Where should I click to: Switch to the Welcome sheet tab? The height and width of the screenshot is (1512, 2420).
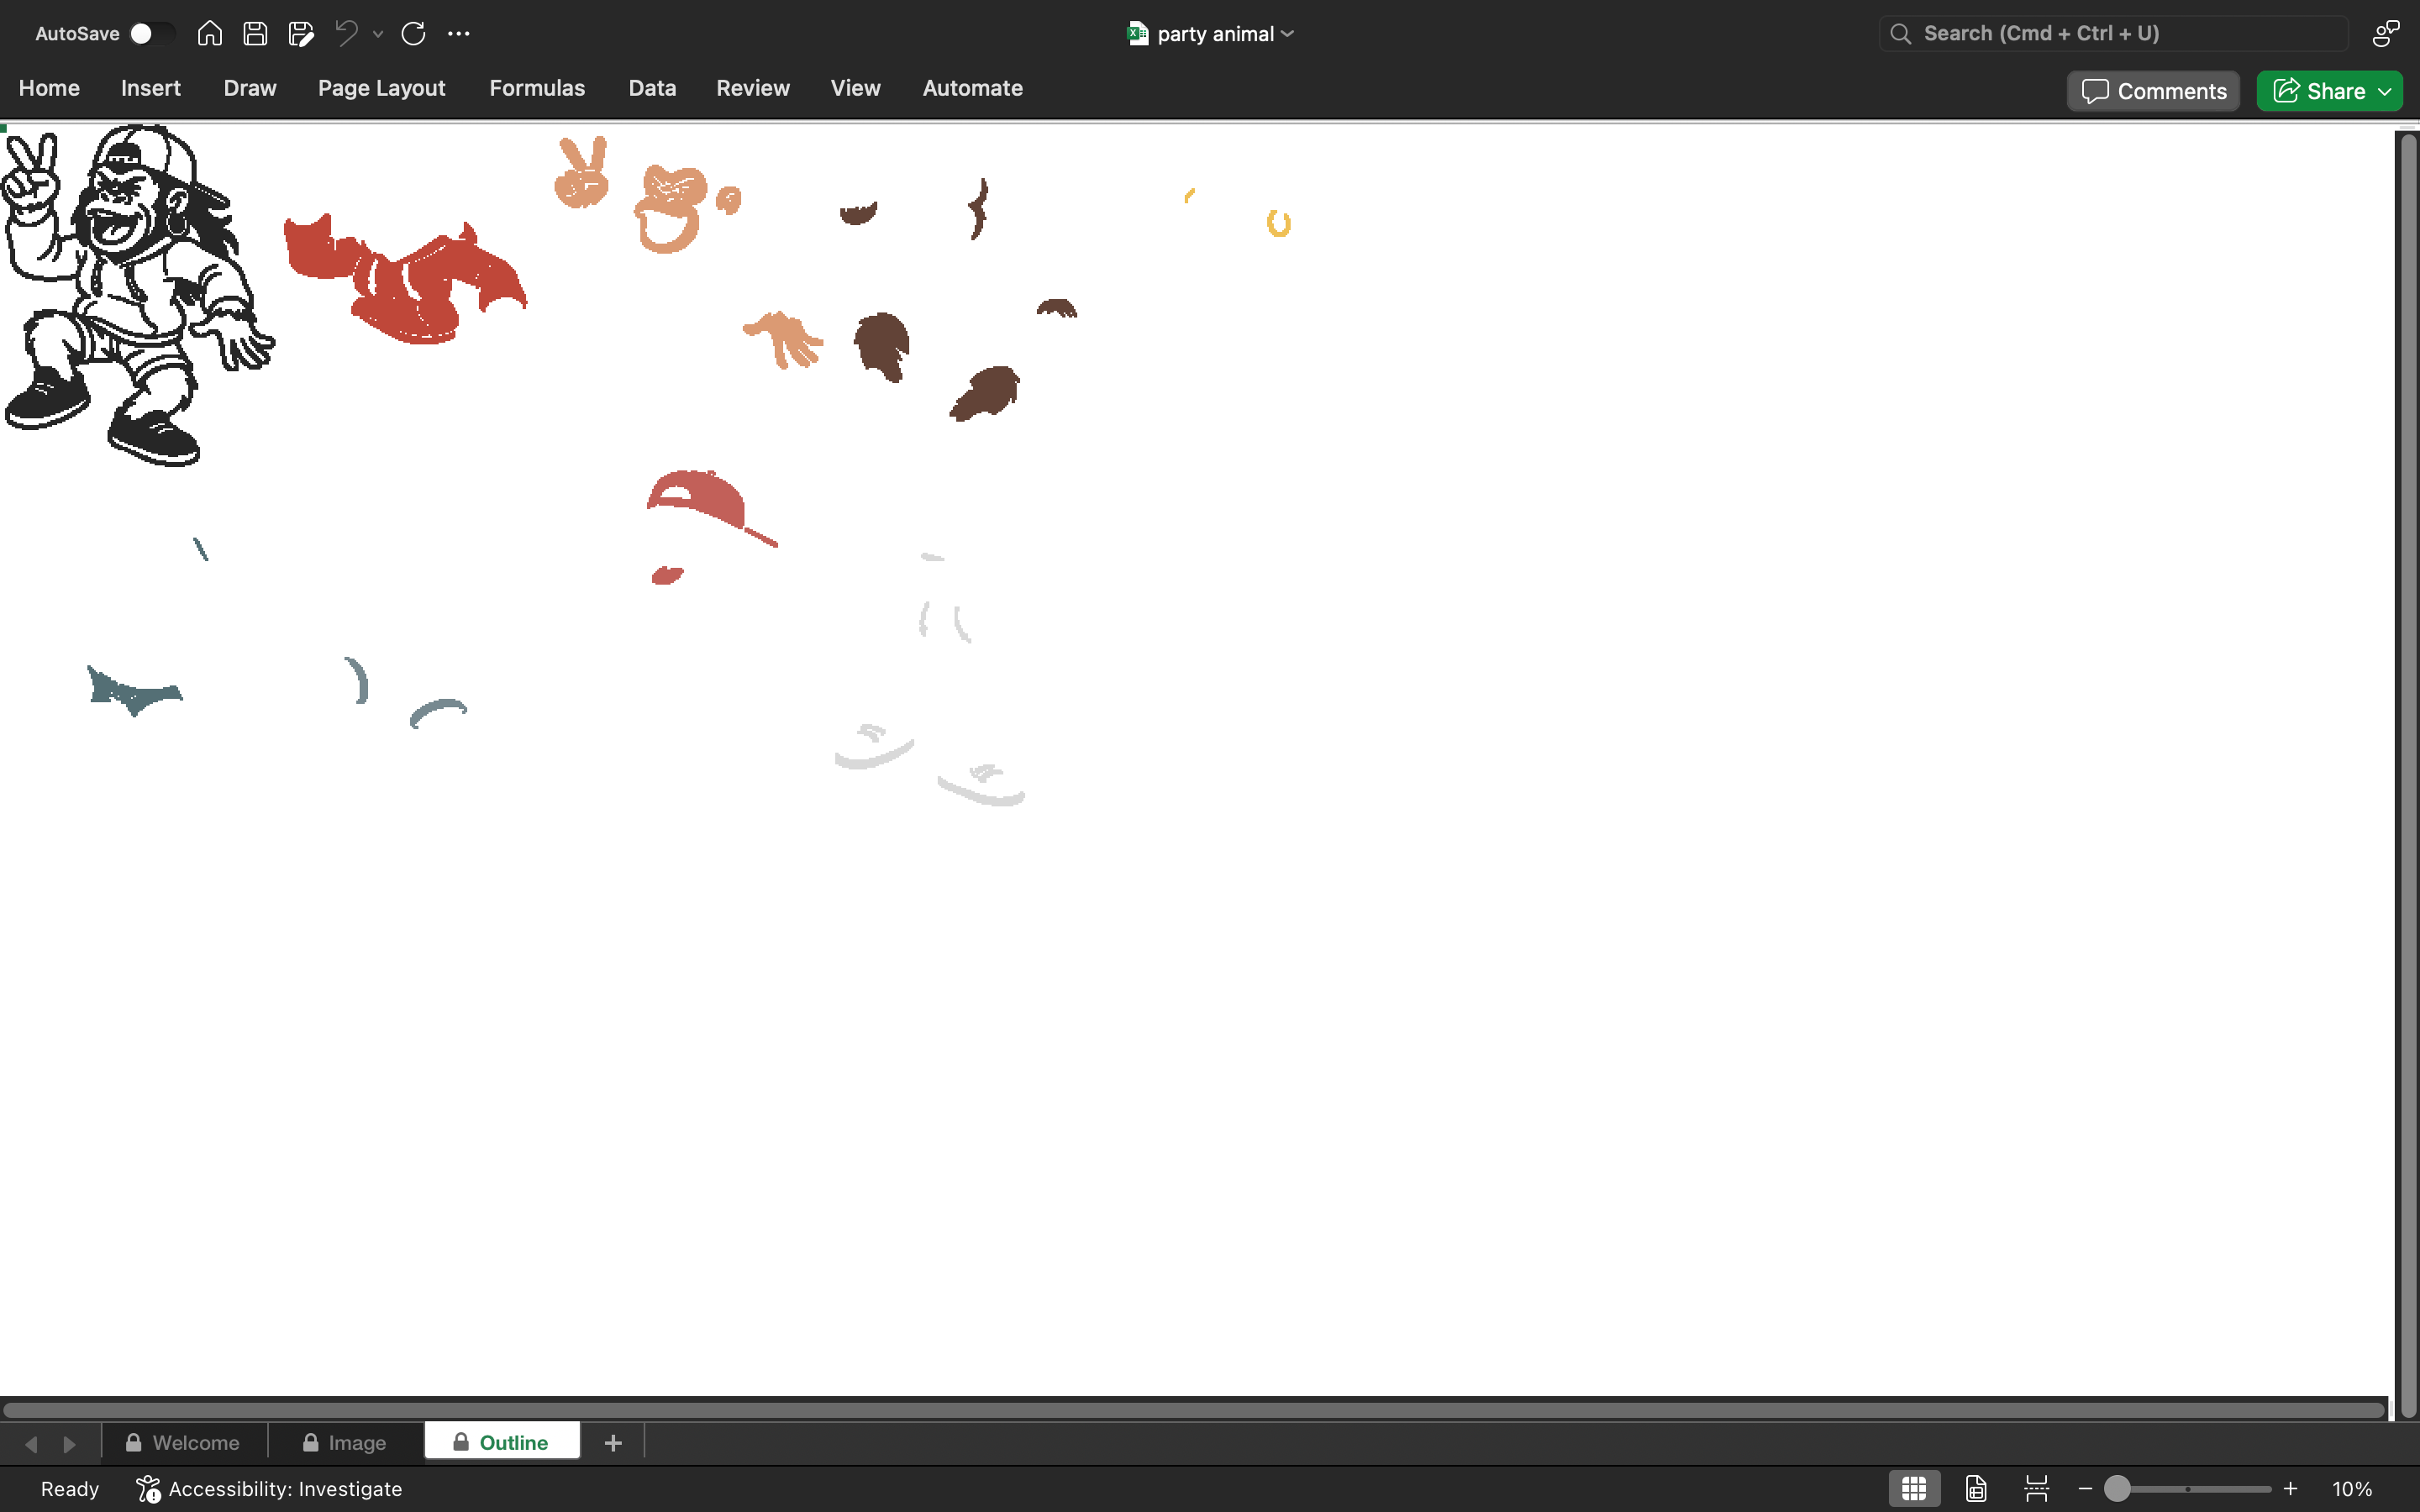(x=183, y=1442)
